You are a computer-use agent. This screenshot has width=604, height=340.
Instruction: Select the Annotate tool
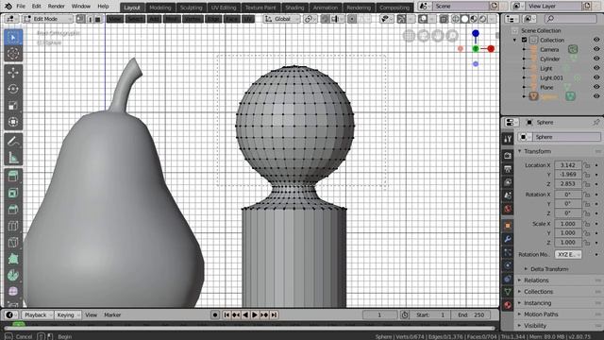pyautogui.click(x=13, y=141)
